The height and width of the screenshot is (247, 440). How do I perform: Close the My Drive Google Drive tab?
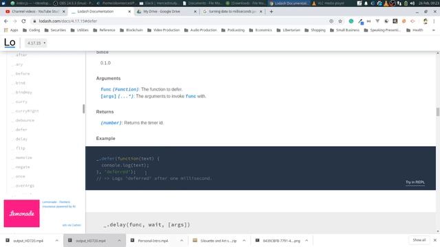point(195,12)
